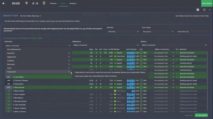Select substitute Brad Collins
This screenshot has width=213, height=119.
(19, 91)
